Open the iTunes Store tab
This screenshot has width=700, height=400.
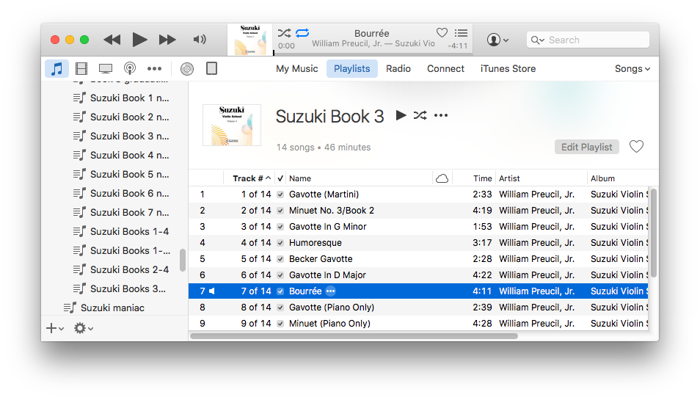(x=508, y=69)
